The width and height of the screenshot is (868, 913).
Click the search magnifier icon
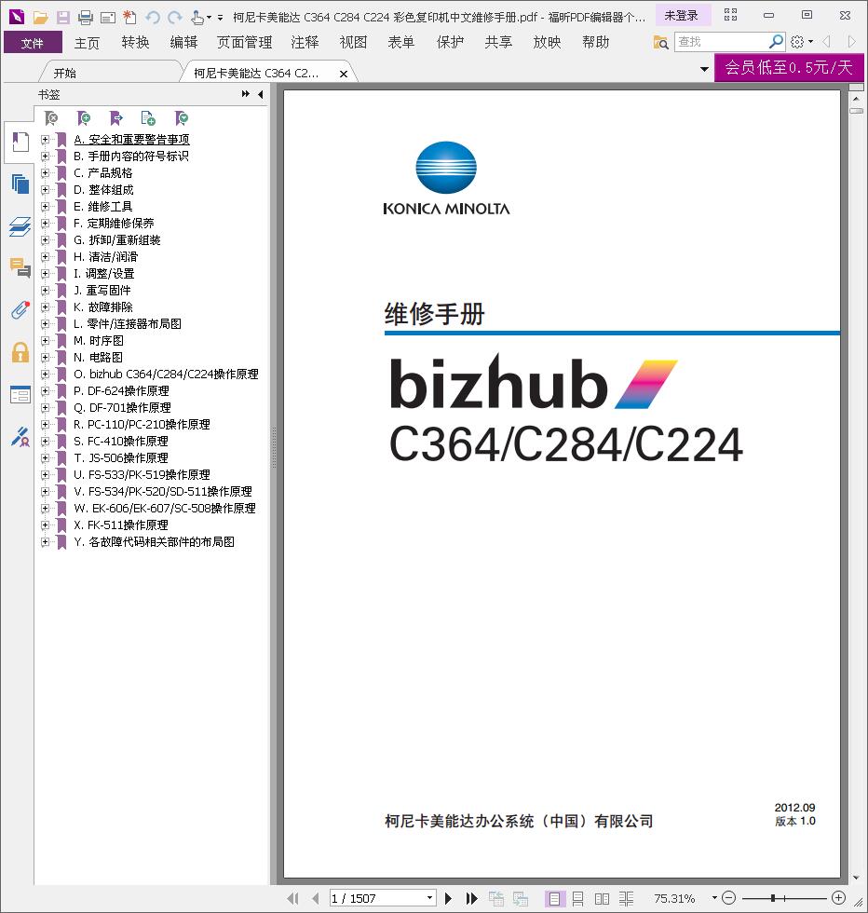(776, 41)
